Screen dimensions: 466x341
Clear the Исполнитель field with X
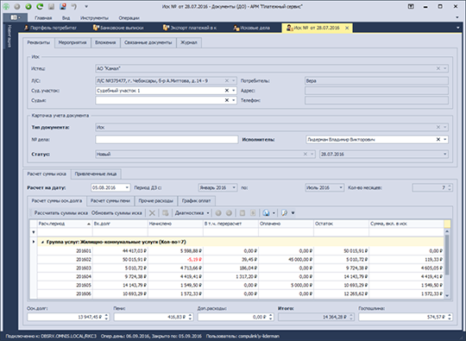pos(438,139)
